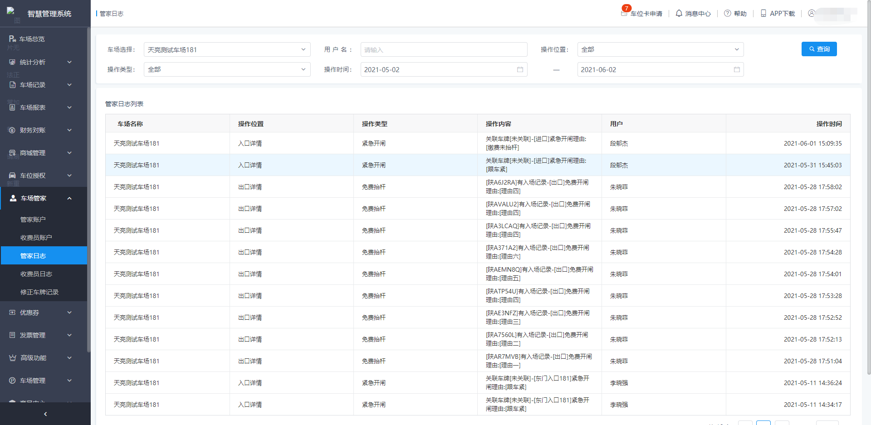
Task: Select 收费员日志 in the sidebar
Action: (x=36, y=274)
